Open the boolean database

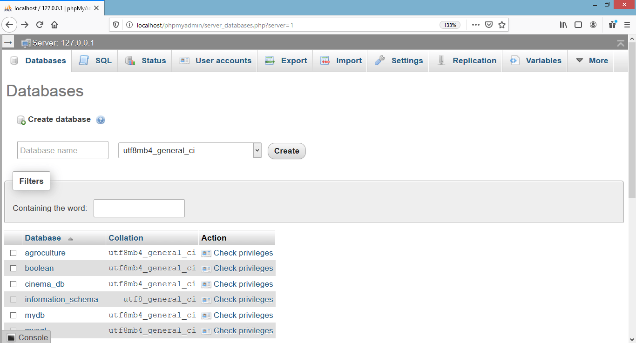39,268
